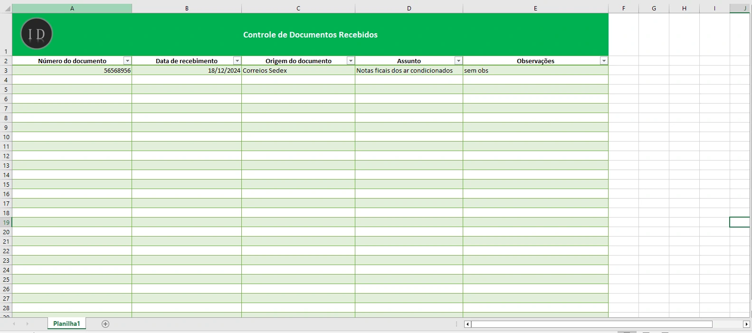Select row 28 header
Viewport: 752px width, 333px height.
[x=6, y=308]
